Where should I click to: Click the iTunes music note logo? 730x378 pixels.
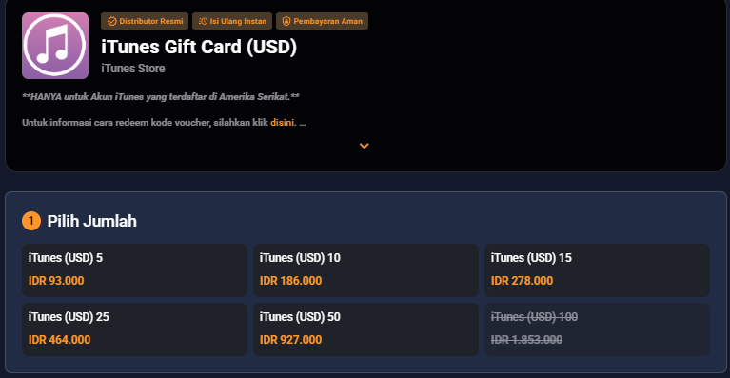[x=55, y=46]
